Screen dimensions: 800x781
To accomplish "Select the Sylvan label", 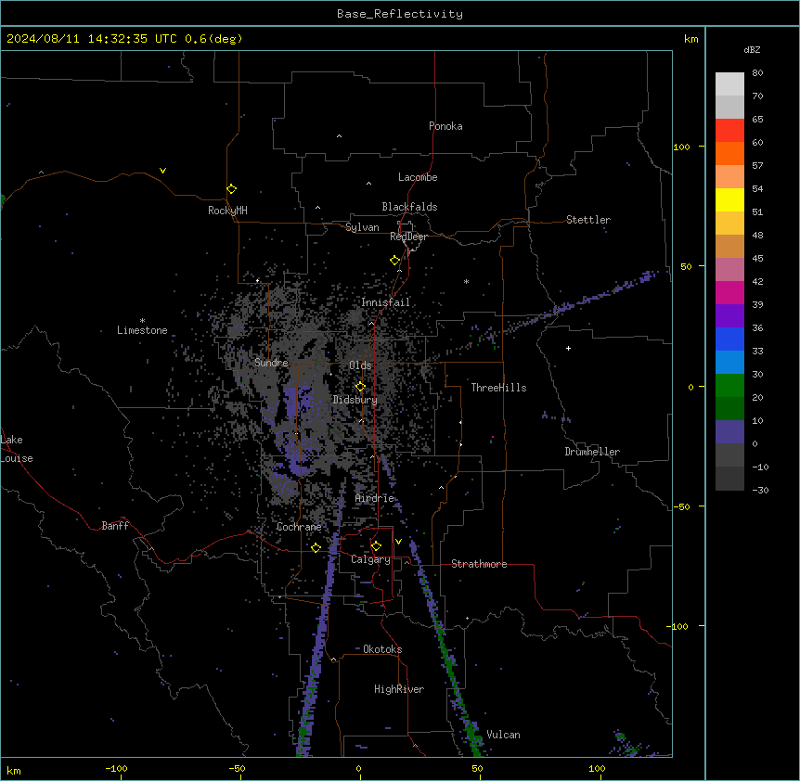I will pos(362,227).
